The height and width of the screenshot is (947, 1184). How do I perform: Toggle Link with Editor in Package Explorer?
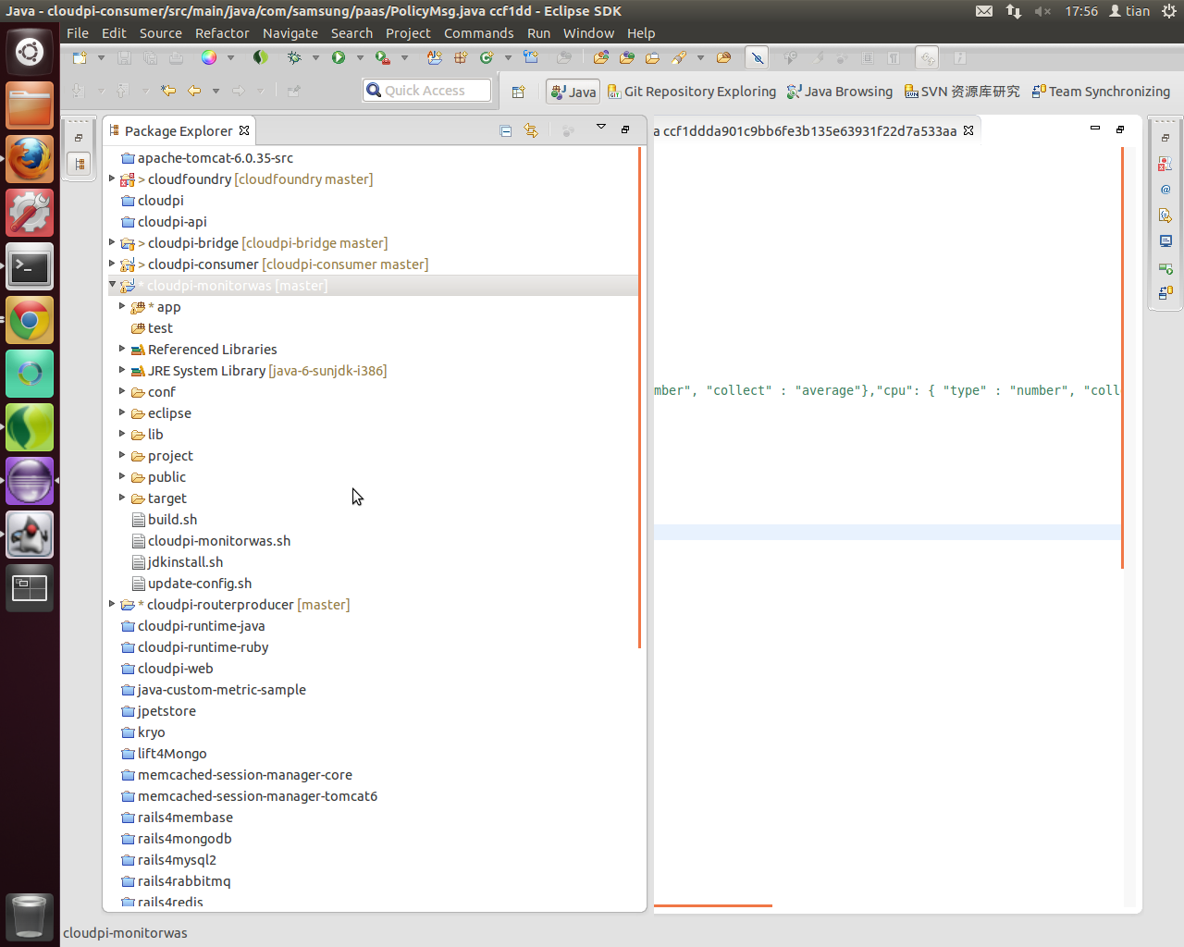(x=531, y=130)
